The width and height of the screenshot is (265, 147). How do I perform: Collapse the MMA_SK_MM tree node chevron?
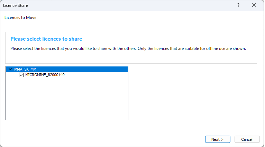[x=10, y=69]
